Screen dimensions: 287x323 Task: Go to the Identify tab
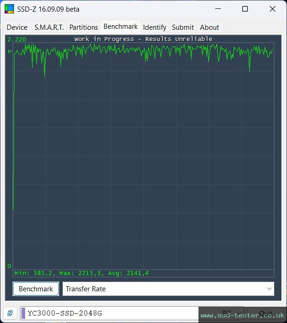[x=154, y=27]
